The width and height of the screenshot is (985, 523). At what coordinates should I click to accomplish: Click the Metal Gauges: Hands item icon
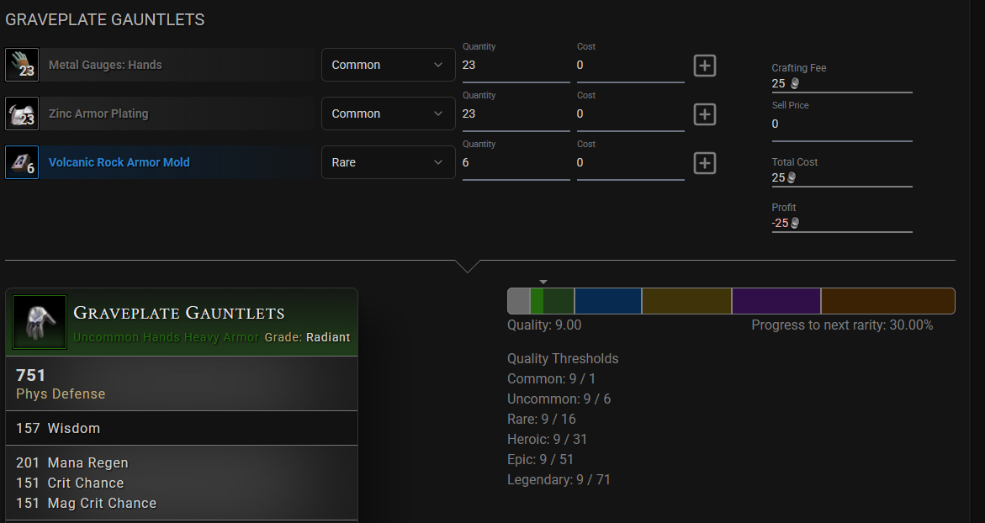22,65
